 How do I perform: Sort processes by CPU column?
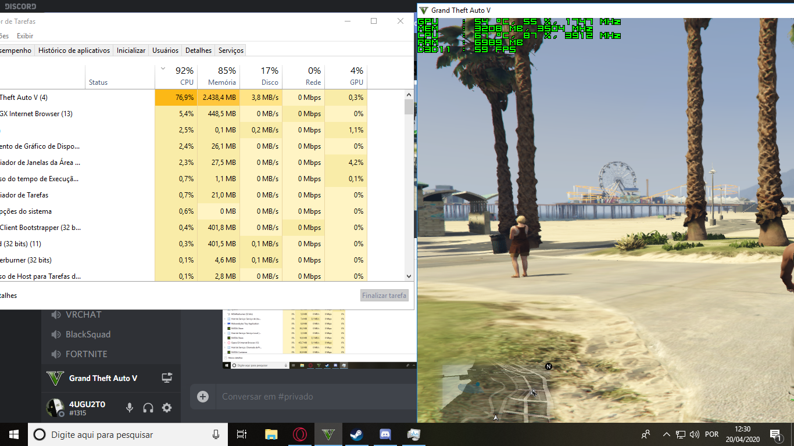tap(176, 77)
